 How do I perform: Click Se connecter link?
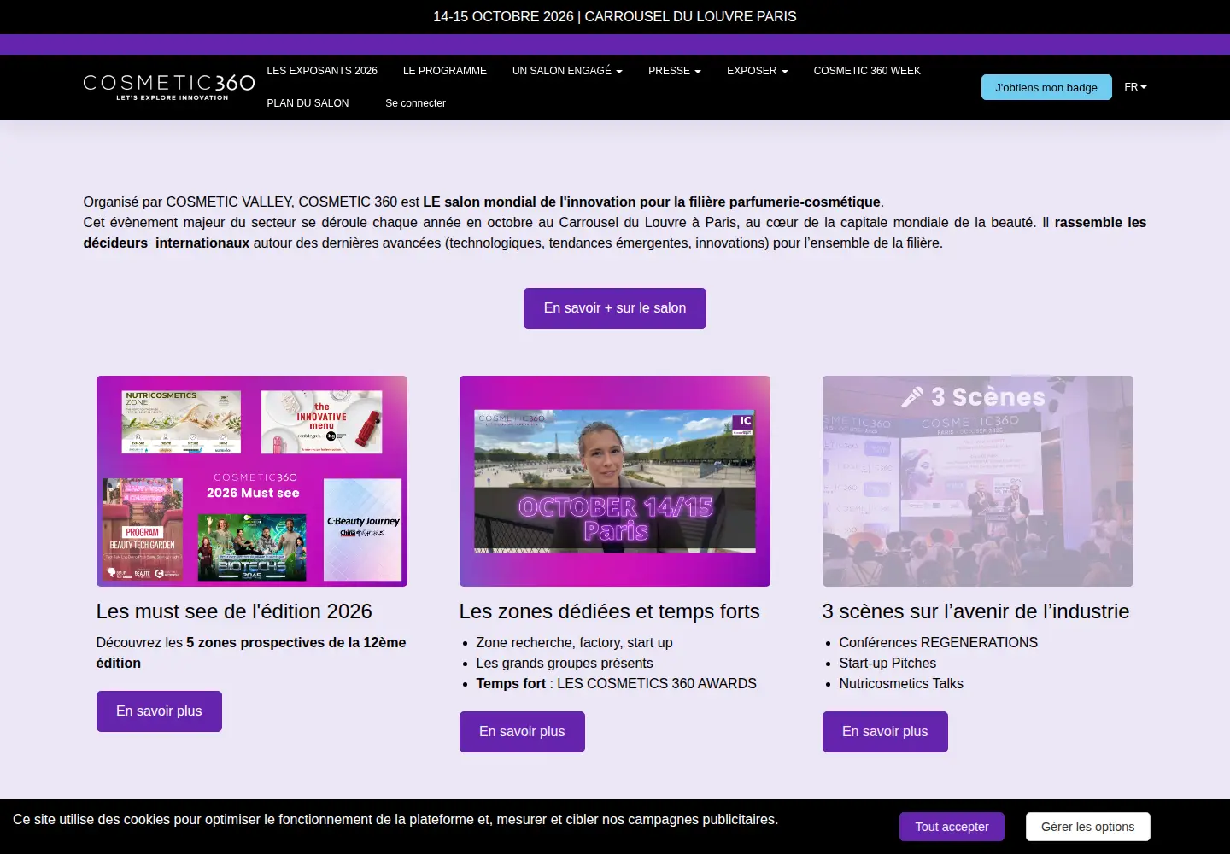pos(415,103)
